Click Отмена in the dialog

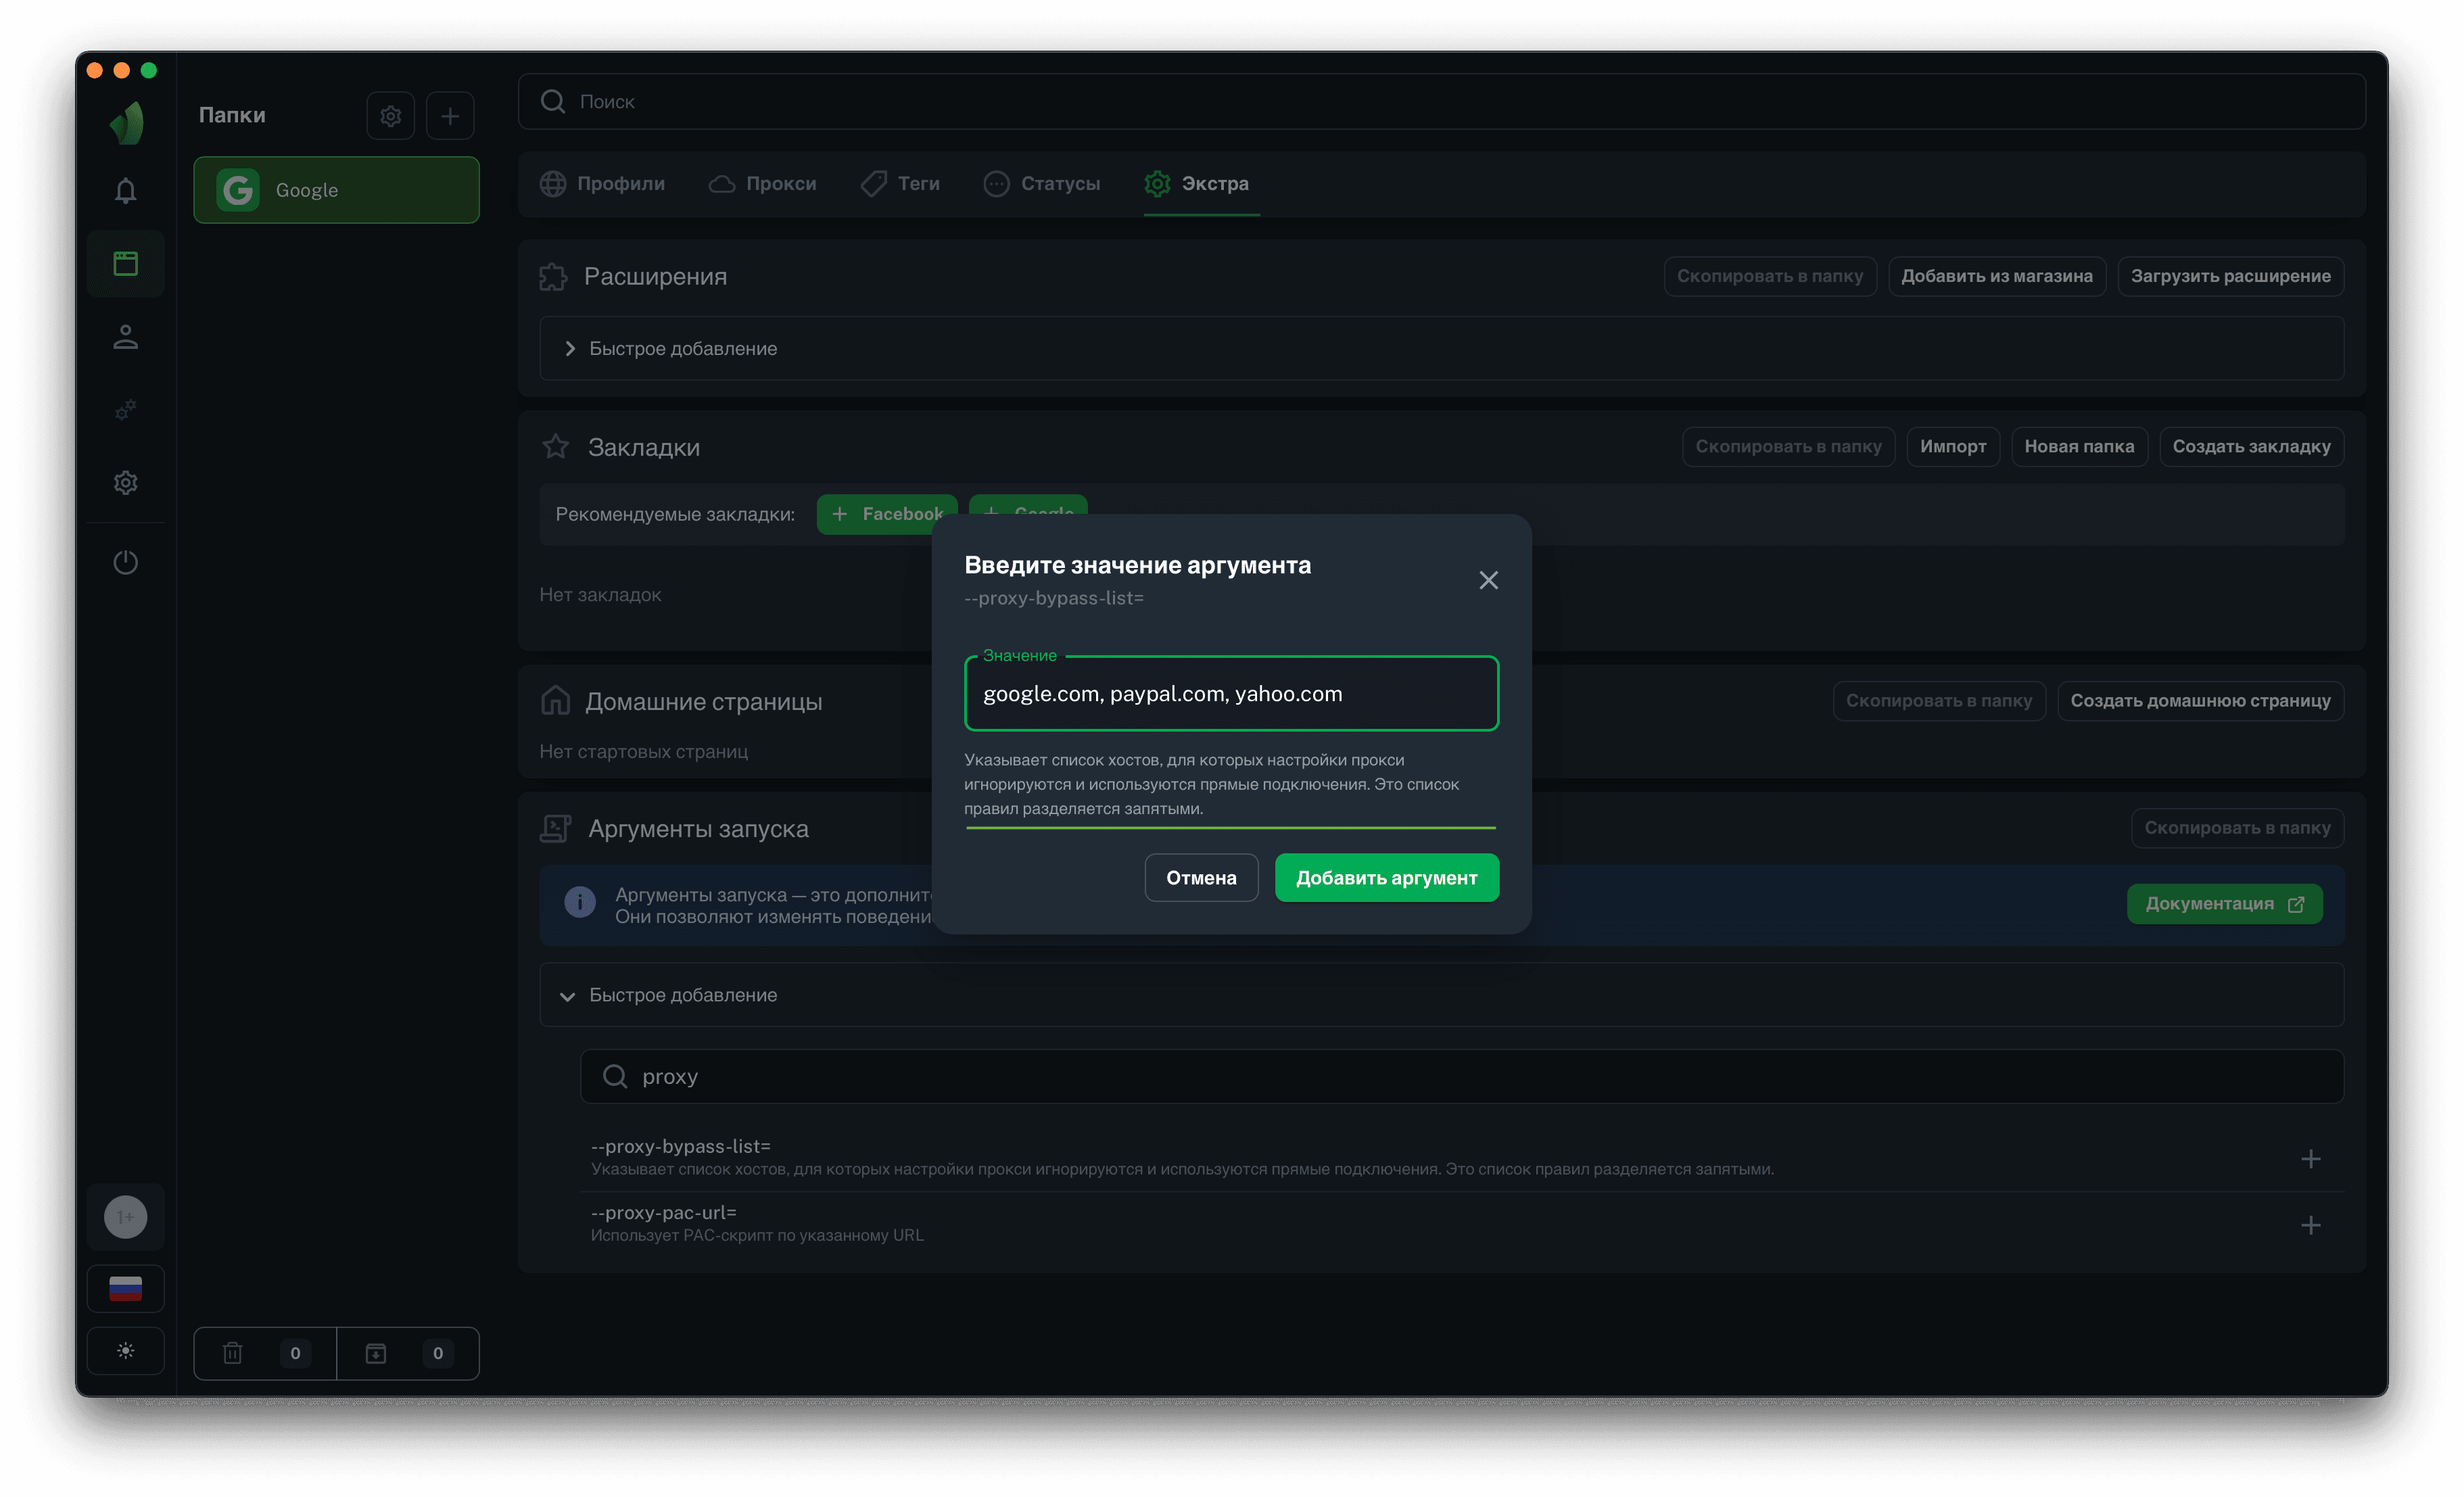pos(1201,878)
